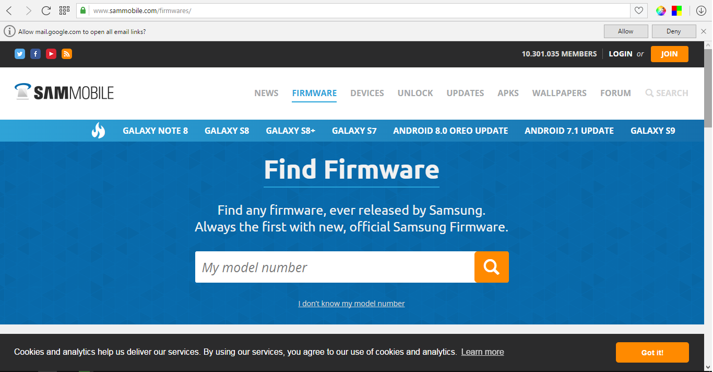The width and height of the screenshot is (713, 372).
Task: Allow mail.google.com to open email links
Action: (x=626, y=31)
